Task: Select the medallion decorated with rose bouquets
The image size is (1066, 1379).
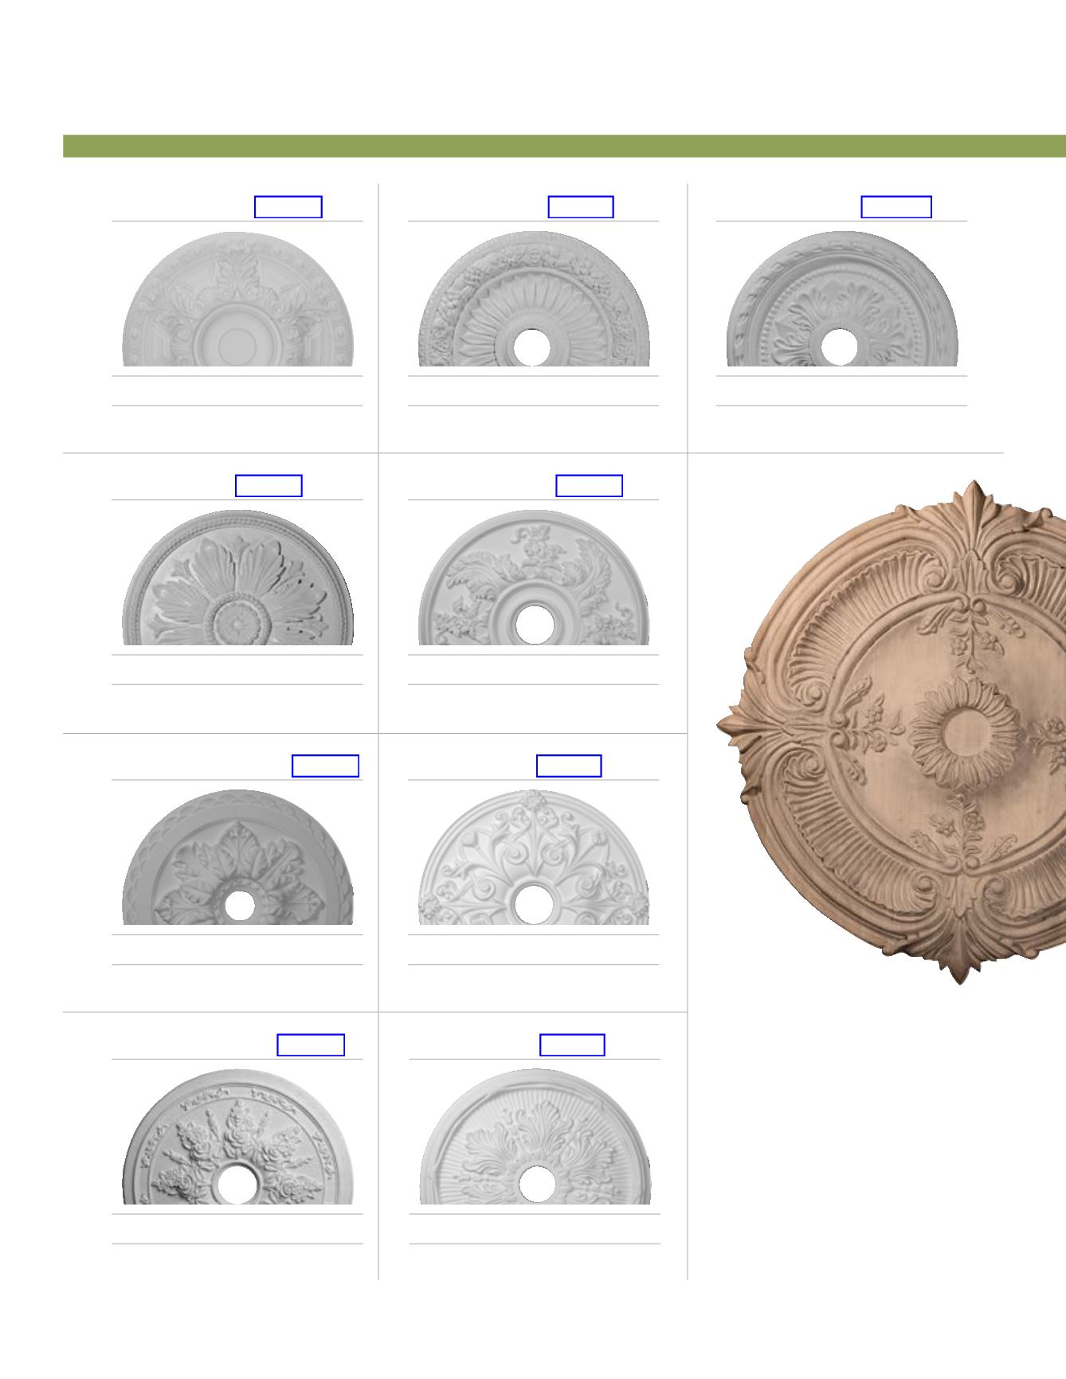Action: 237,1137
